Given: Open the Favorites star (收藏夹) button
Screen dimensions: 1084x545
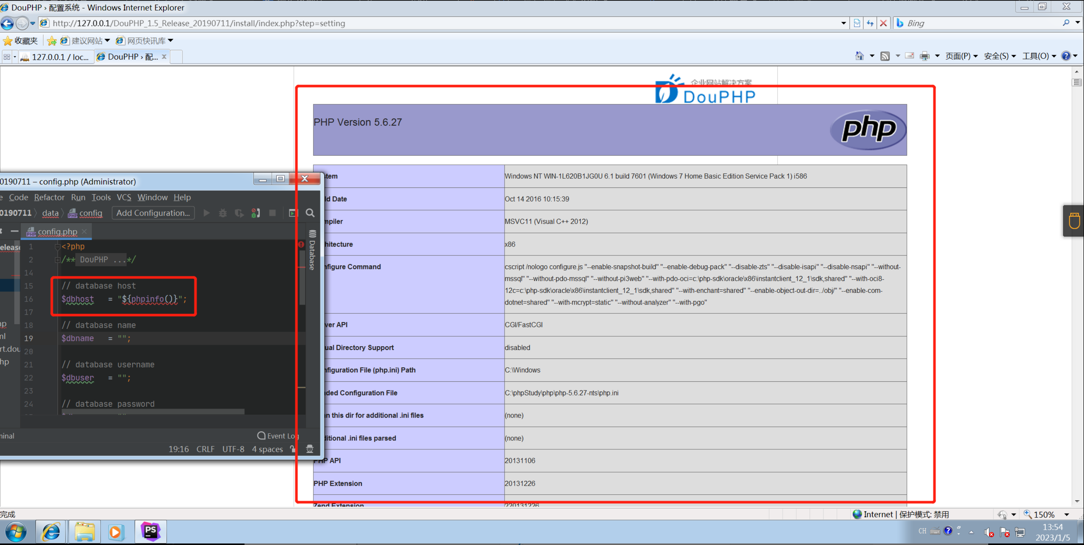Looking at the screenshot, I should 20,41.
